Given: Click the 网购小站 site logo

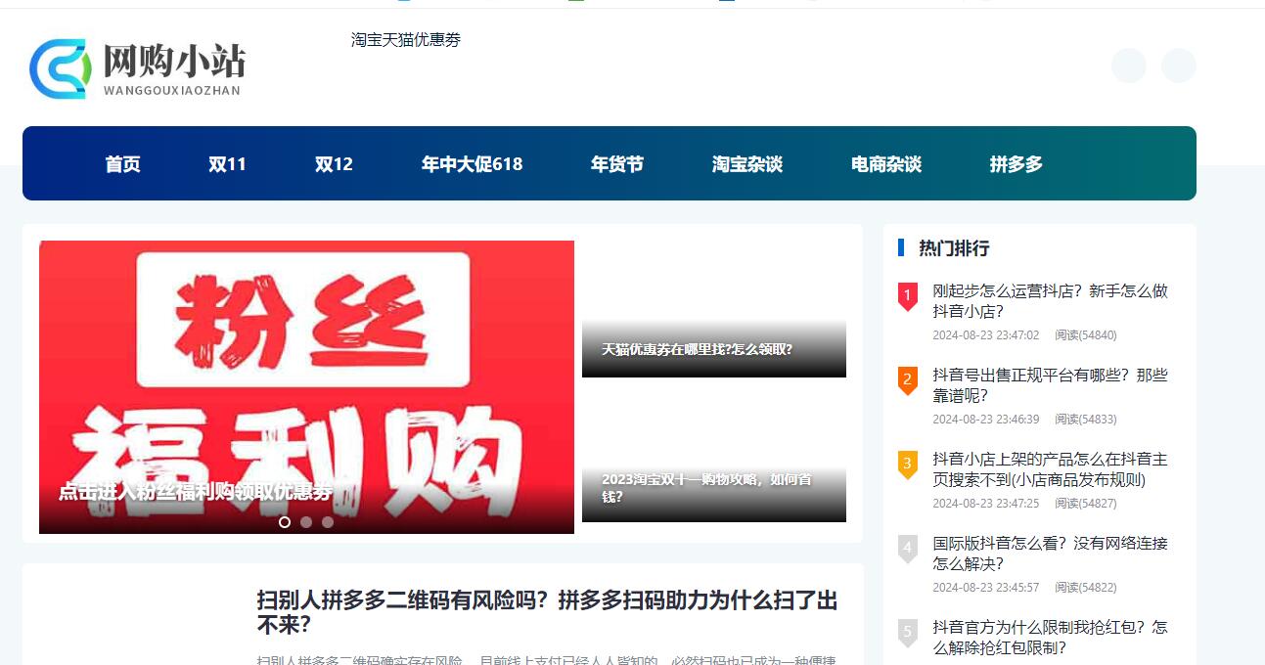Looking at the screenshot, I should pyautogui.click(x=137, y=68).
